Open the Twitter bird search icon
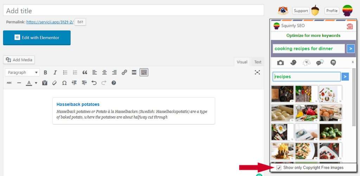Screen dimensions: 360x176 click(x=293, y=63)
